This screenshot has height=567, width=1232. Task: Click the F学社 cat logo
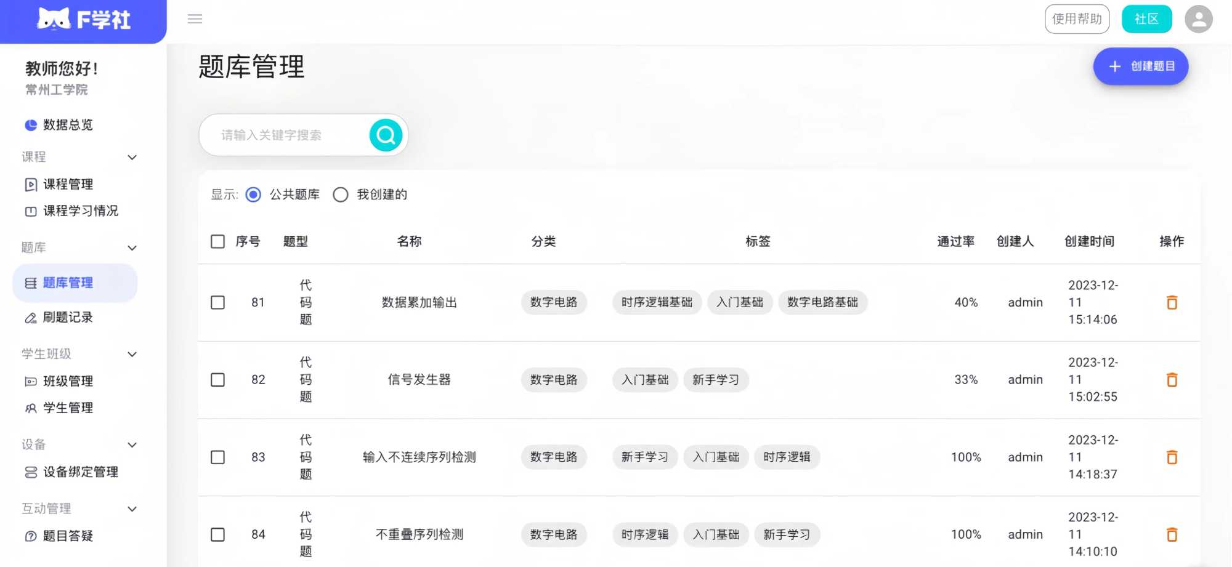[x=83, y=20]
